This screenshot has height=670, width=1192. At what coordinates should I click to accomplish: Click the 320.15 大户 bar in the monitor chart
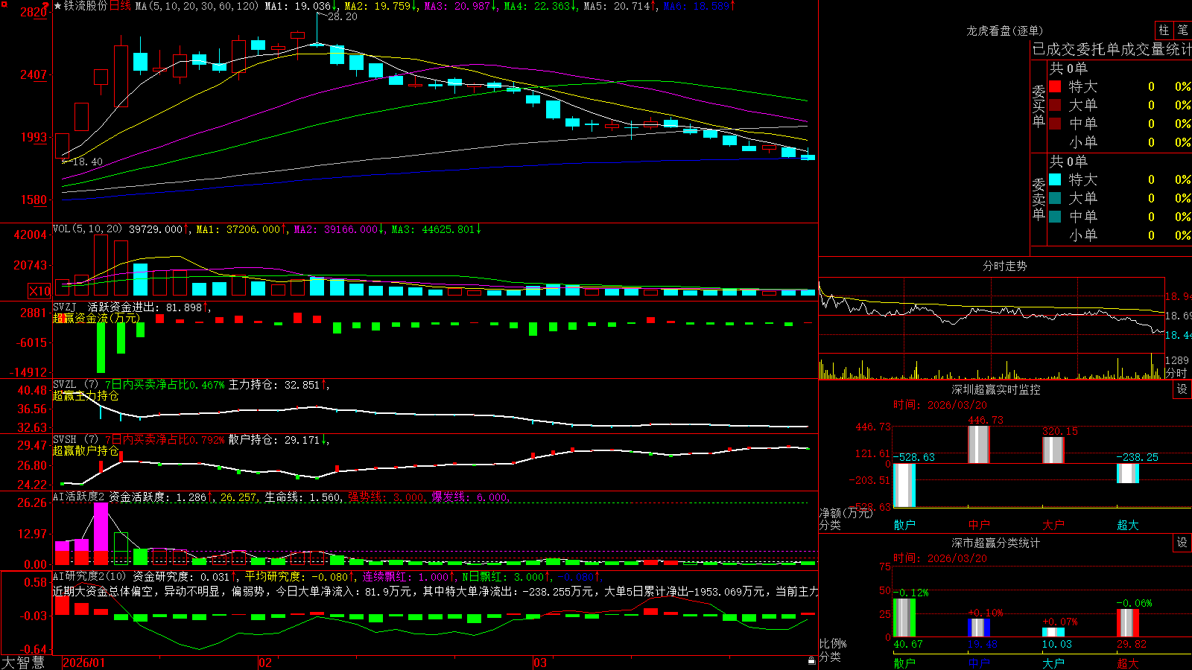tap(1053, 450)
